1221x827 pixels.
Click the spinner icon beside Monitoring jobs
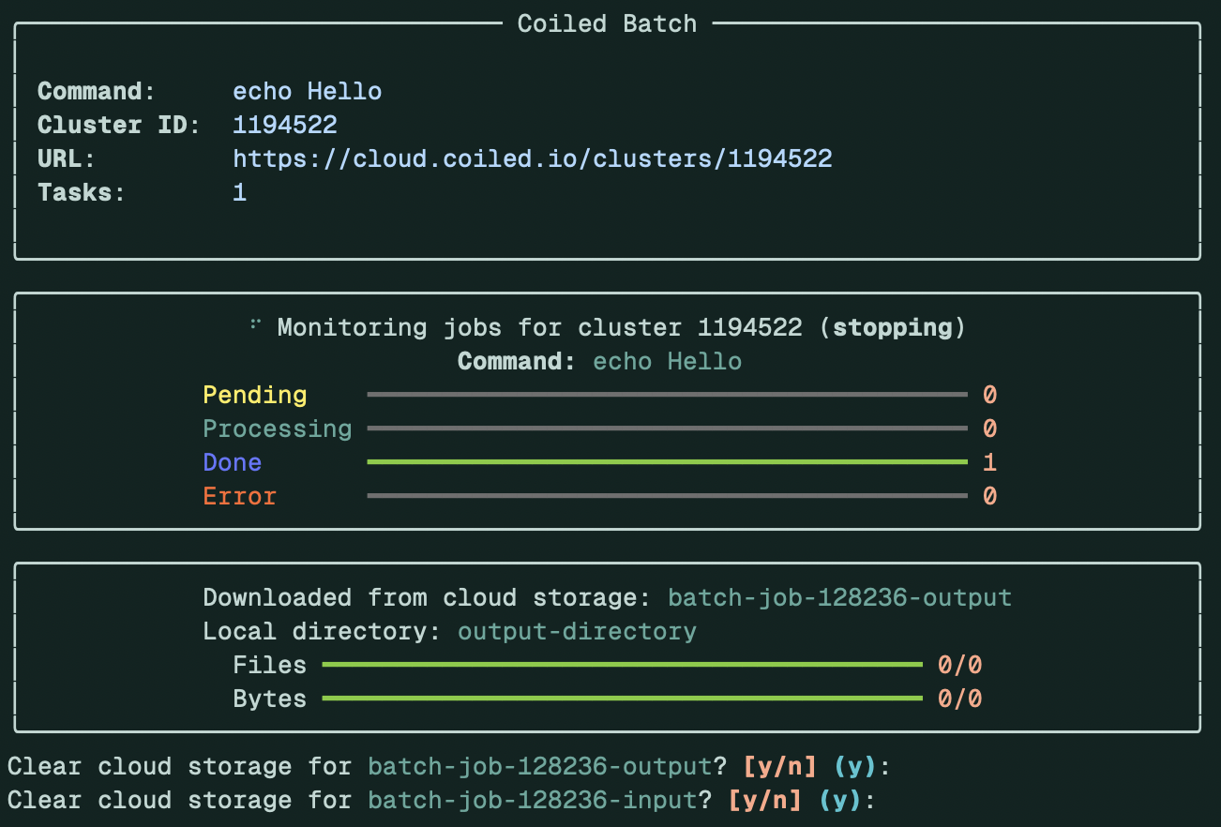pos(255,324)
